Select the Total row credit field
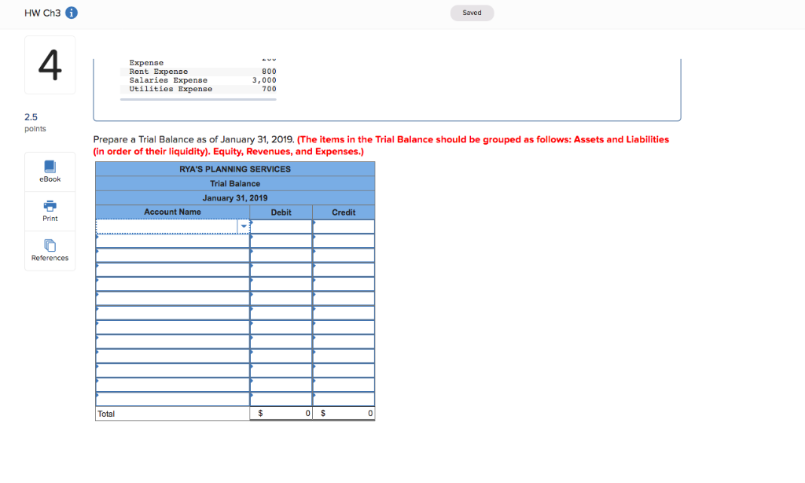Viewport: 805px width, 483px height. pyautogui.click(x=344, y=412)
